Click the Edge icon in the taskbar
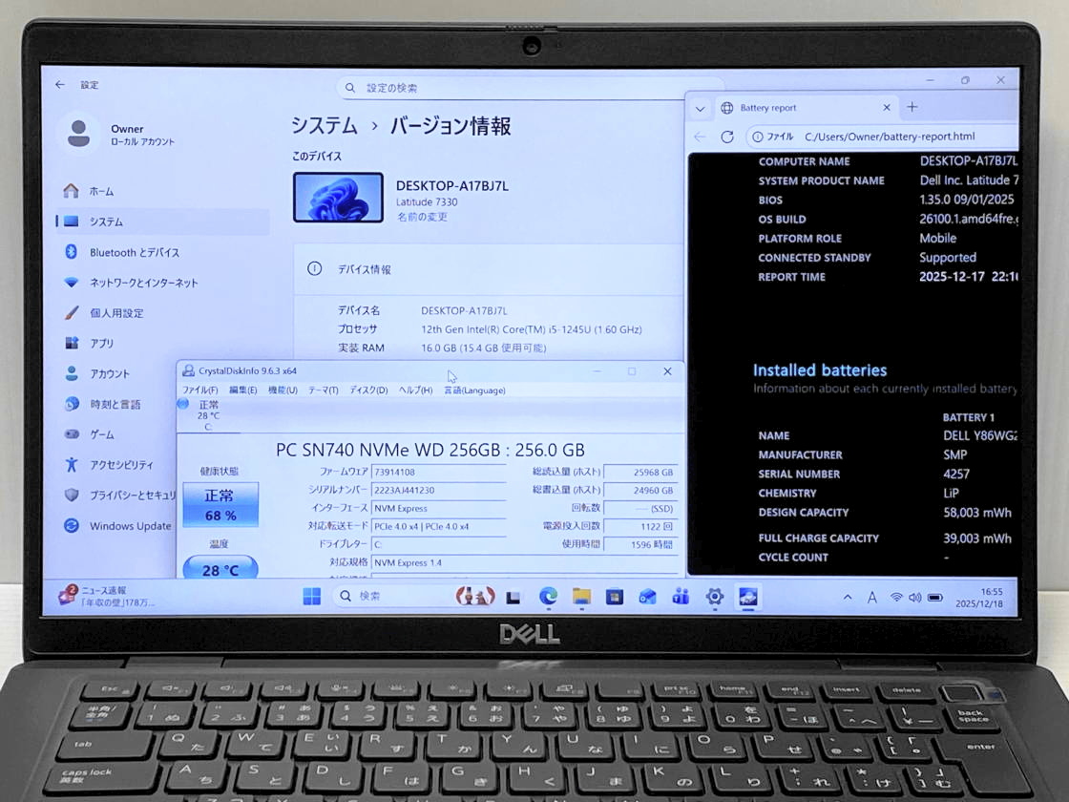1069x802 pixels. click(548, 597)
